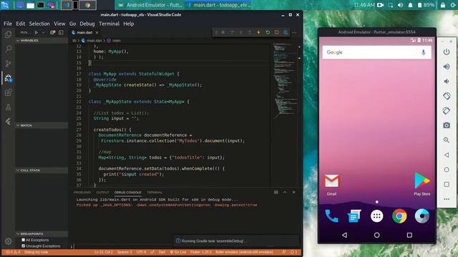Open the Run and Debug view
The height and width of the screenshot is (257, 458).
pos(8,78)
